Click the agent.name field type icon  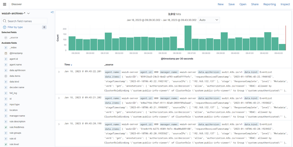pos(6,65)
